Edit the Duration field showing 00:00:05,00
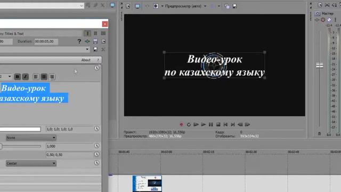The width and height of the screenshot is (341, 192). point(46,42)
